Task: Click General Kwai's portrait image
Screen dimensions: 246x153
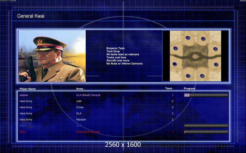Action: [x=52, y=56]
